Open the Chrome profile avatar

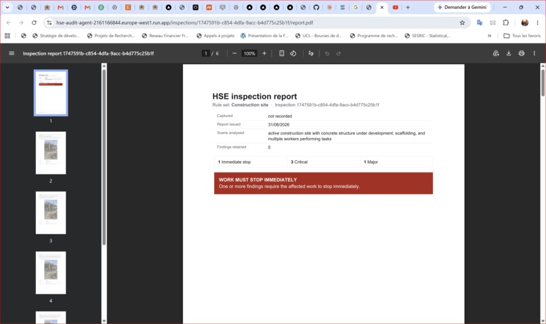point(524,22)
